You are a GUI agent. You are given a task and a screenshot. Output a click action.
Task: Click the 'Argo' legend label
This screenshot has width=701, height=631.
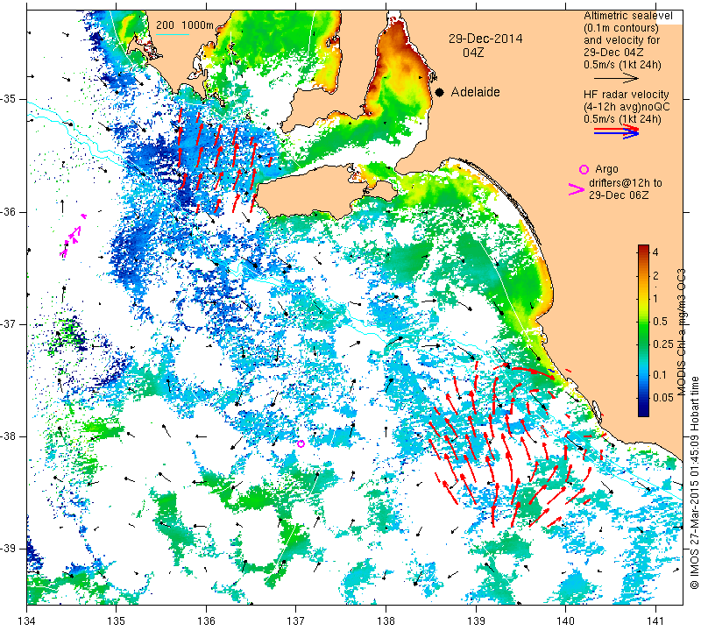click(606, 169)
